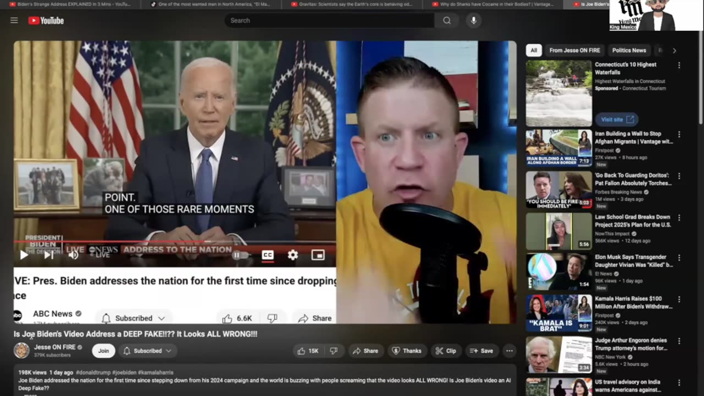This screenshot has width=704, height=396.
Task: Click the #kamalaharris hashtag
Action: pos(156,372)
